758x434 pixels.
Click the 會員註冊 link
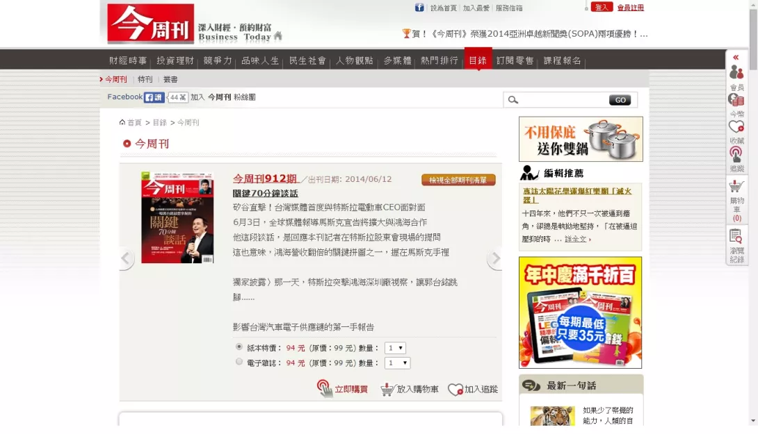tap(630, 8)
